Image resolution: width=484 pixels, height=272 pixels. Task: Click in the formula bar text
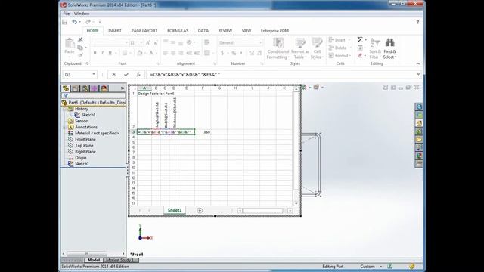[185, 74]
